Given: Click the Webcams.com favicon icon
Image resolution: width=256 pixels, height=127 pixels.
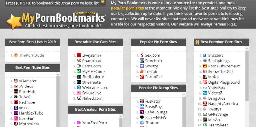Looking at the screenshot, I should point(79,87).
